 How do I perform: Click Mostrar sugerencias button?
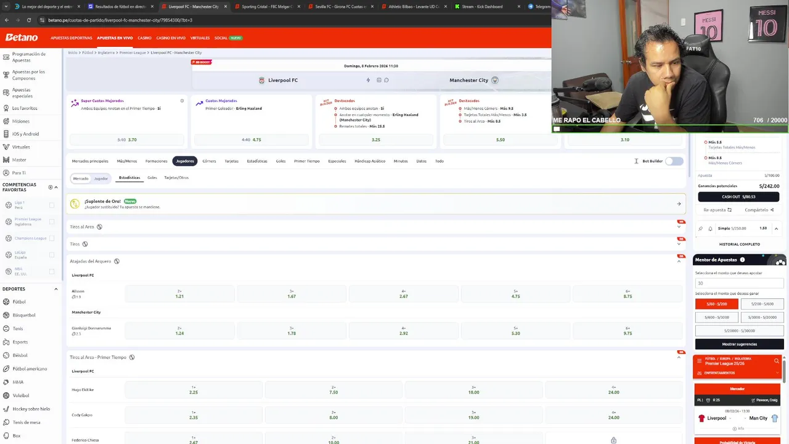point(739,344)
